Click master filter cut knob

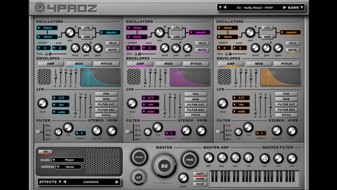[x=264, y=158]
